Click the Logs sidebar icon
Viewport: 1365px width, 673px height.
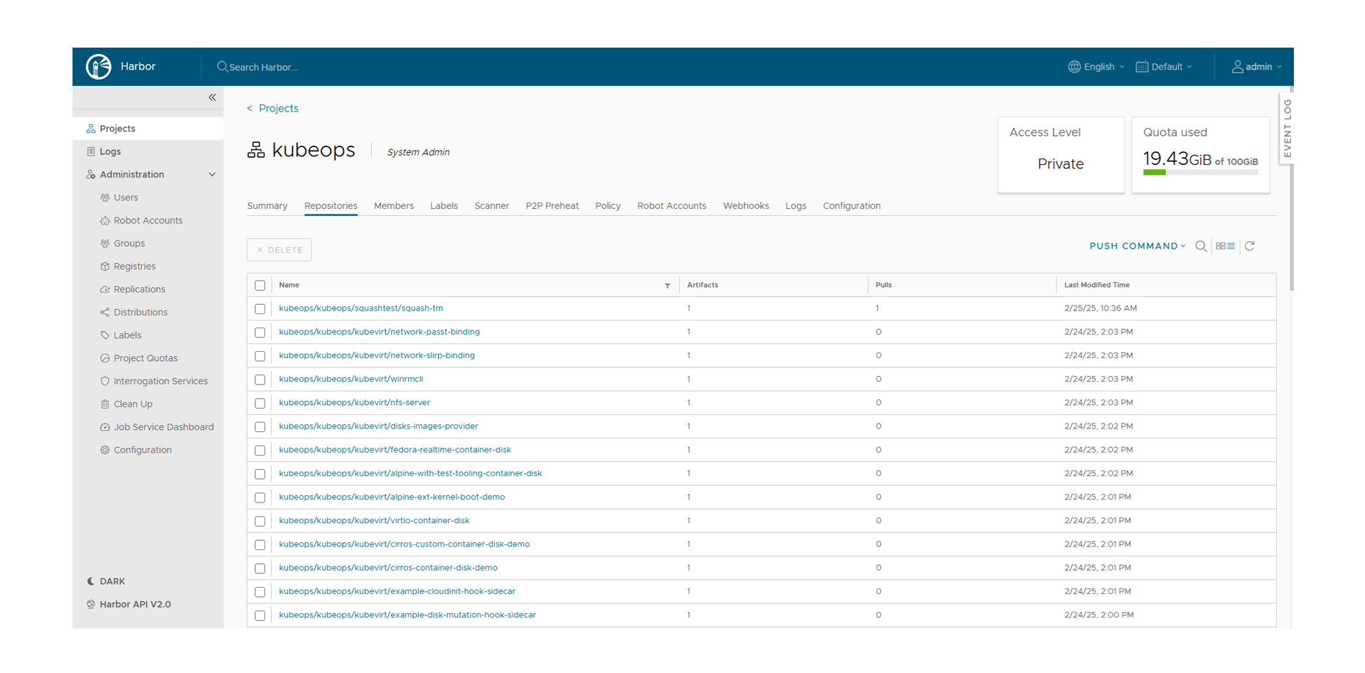click(x=91, y=151)
